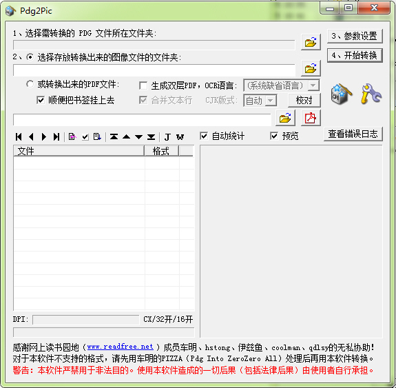Click the J toolbar icon
This screenshot has width=396, height=388.
[x=167, y=136]
